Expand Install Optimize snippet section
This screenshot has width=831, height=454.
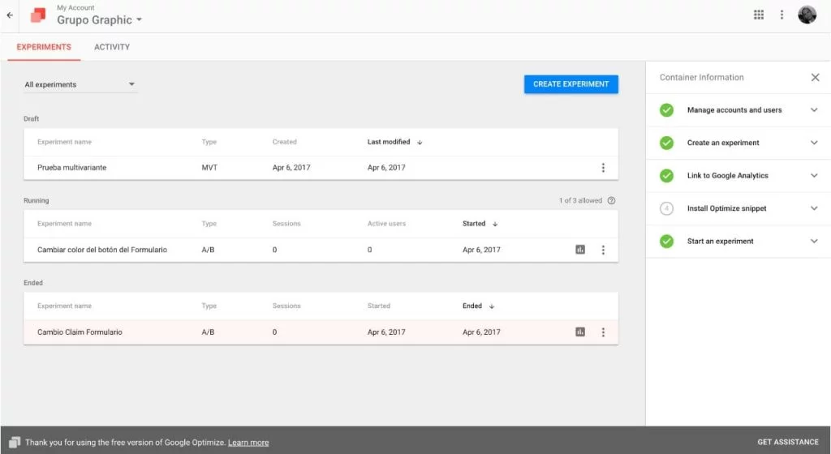tap(814, 208)
